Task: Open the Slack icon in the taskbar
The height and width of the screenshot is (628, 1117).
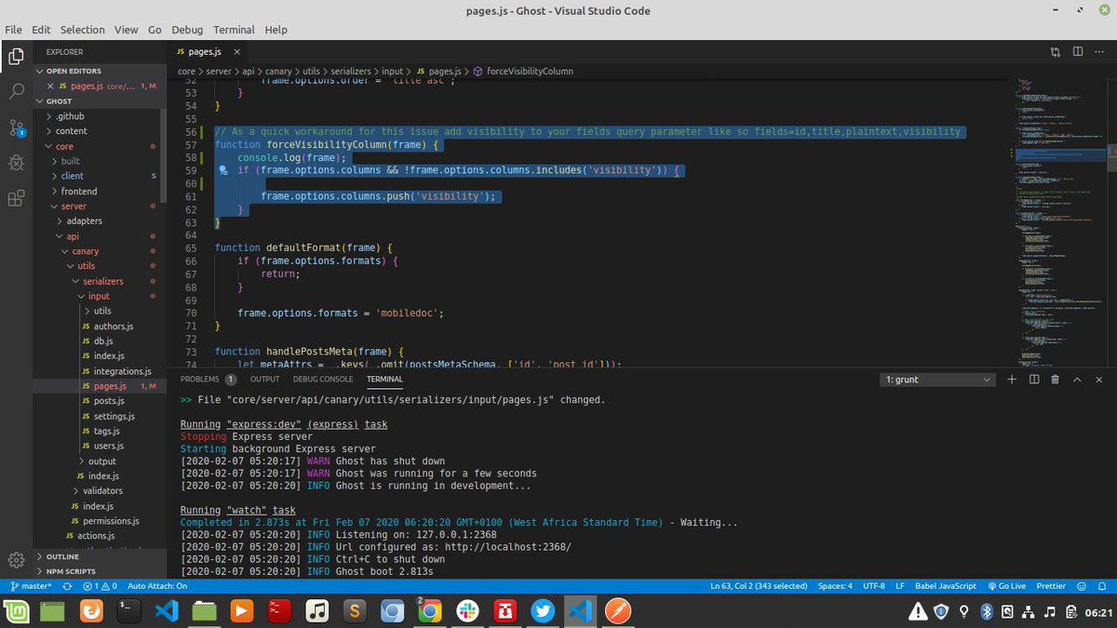Action: click(466, 611)
